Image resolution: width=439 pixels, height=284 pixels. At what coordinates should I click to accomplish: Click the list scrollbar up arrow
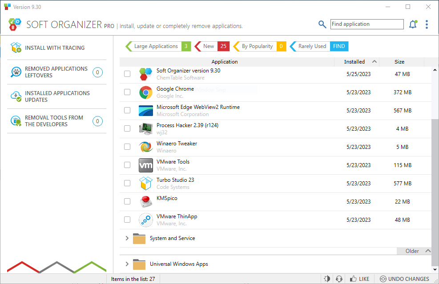click(x=435, y=70)
